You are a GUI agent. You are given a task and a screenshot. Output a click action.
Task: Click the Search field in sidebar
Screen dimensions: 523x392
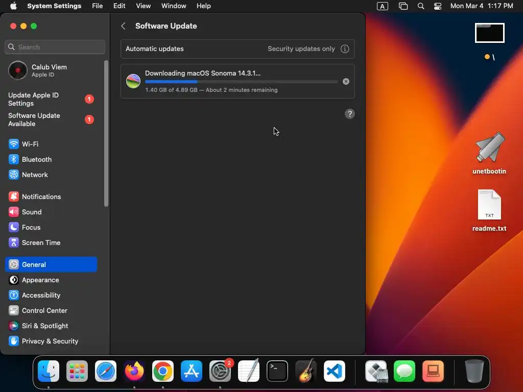pos(55,47)
